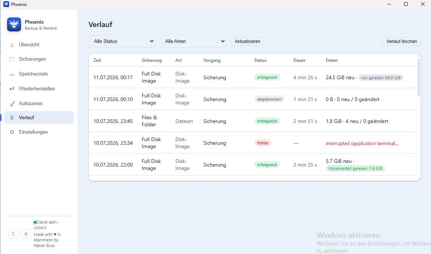Image resolution: width=431 pixels, height=254 pixels.
Task: Click erfolgreich badge in the 23:45 row
Action: 267,121
